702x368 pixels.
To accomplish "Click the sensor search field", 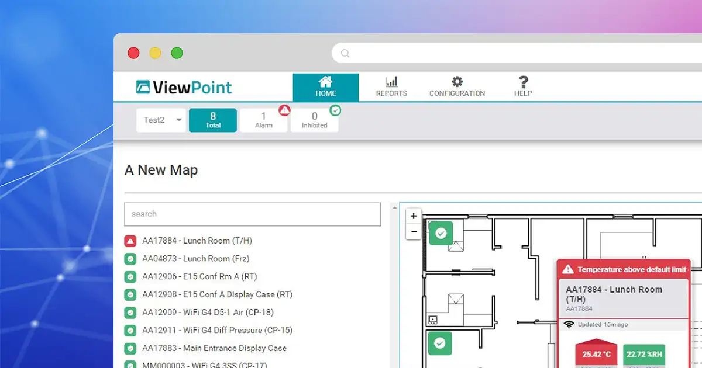I will pos(252,214).
